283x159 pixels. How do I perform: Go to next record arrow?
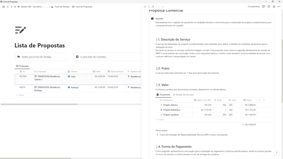tap(163, 7)
